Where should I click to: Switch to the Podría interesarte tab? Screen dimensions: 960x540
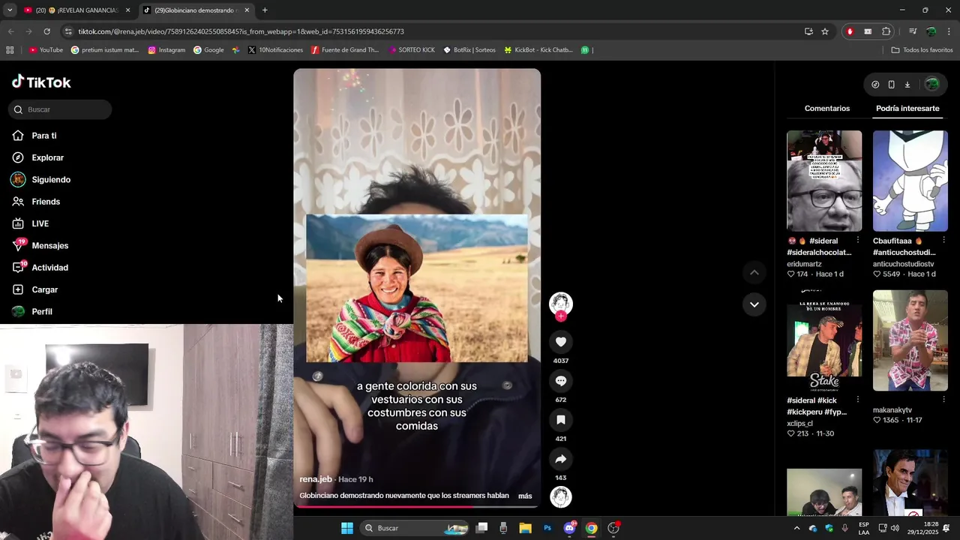907,109
